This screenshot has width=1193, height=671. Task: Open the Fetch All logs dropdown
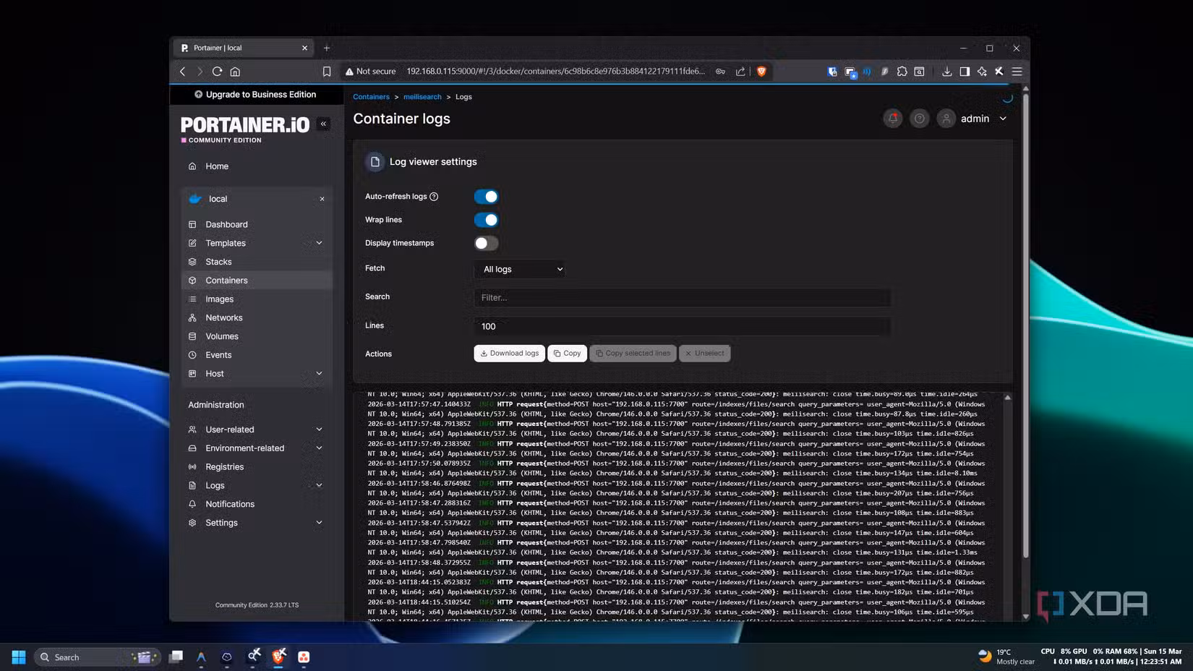(520, 269)
